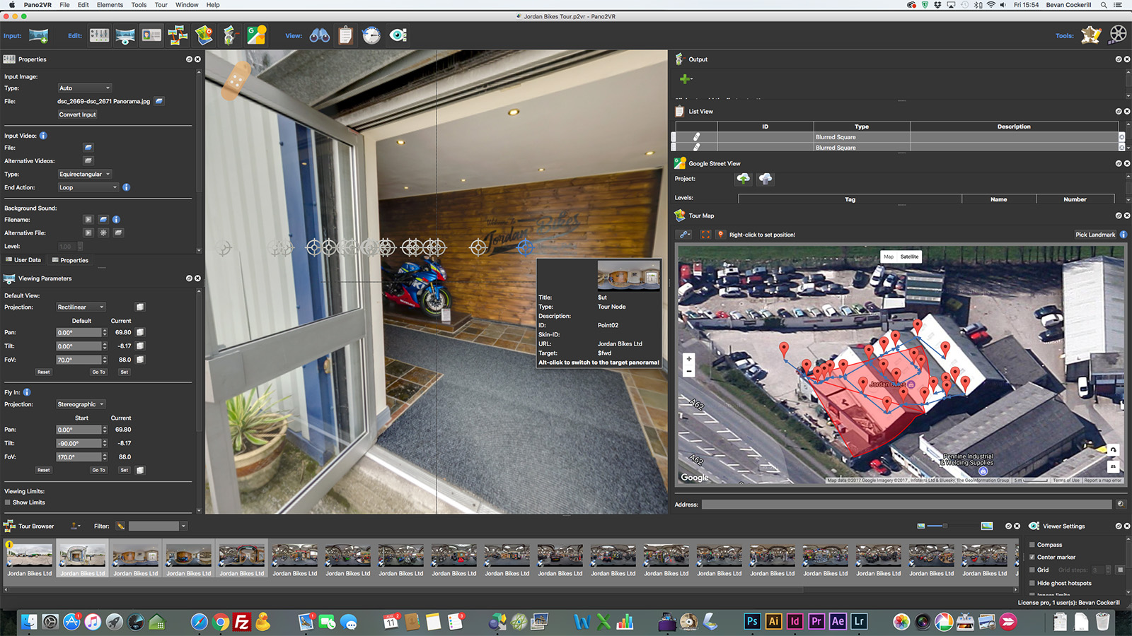
Task: Toggle Hide ghost hotspots checkbox
Action: tap(1032, 583)
